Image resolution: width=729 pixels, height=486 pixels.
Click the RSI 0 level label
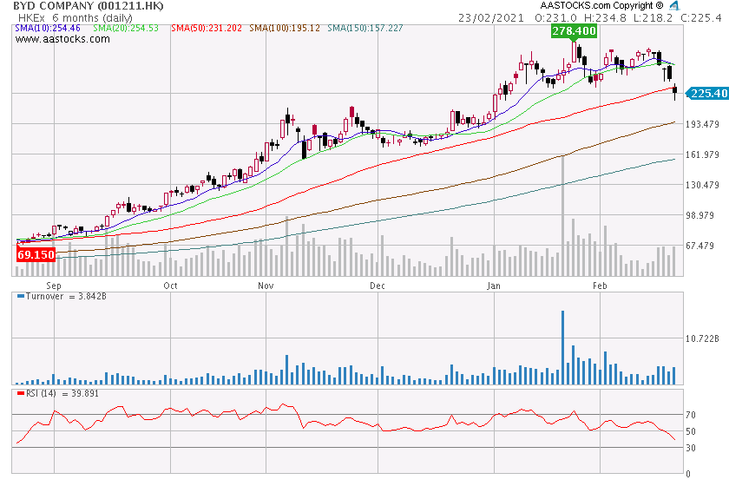[x=688, y=474]
